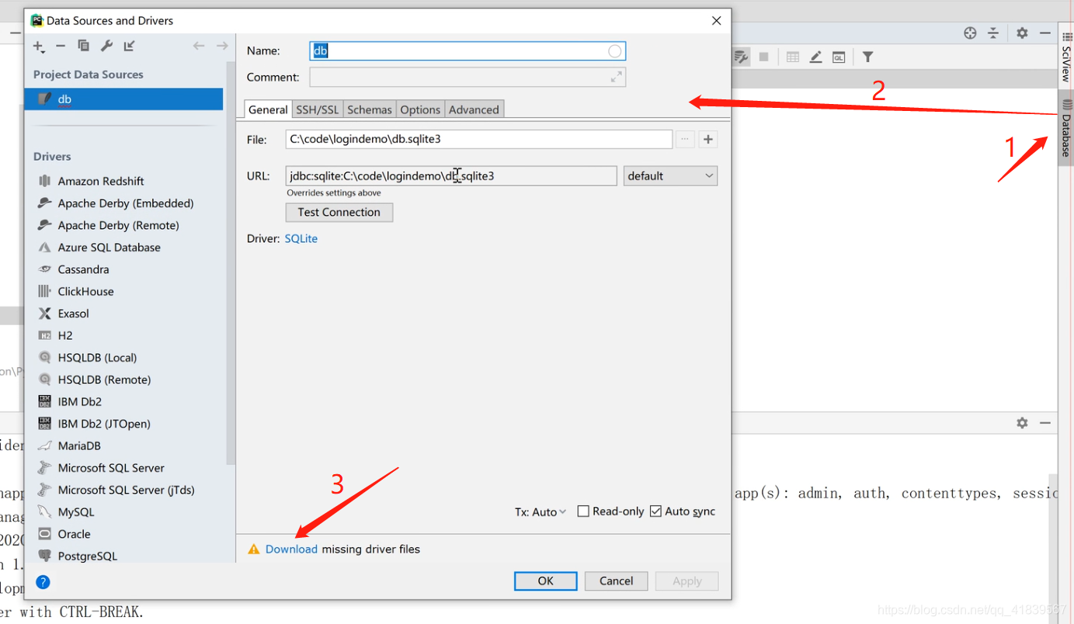Open driver settings wrench icon
1074x624 pixels.
point(106,47)
